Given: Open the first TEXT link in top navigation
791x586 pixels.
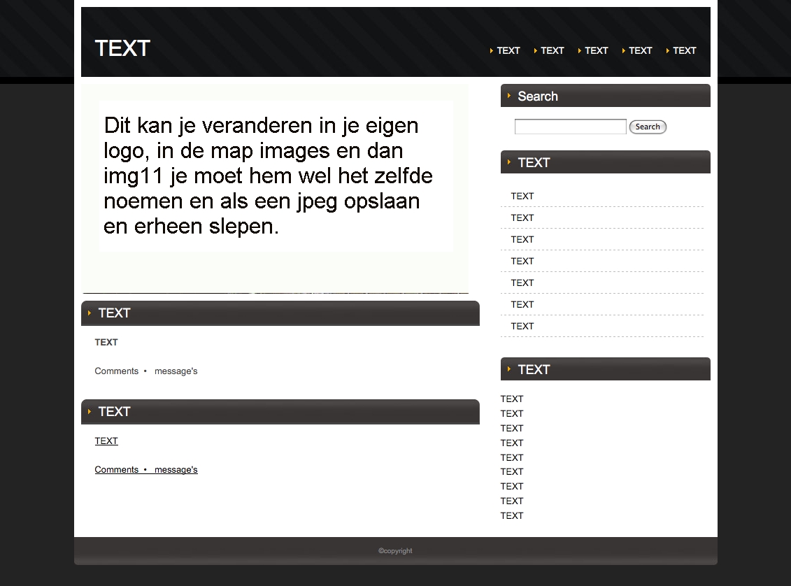Looking at the screenshot, I should tap(508, 50).
